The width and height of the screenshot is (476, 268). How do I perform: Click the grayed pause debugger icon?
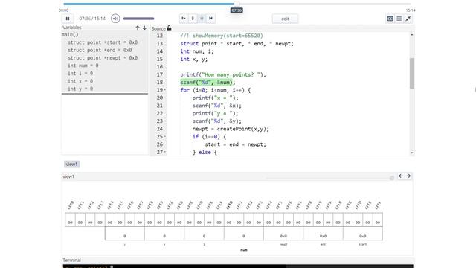[x=202, y=18]
